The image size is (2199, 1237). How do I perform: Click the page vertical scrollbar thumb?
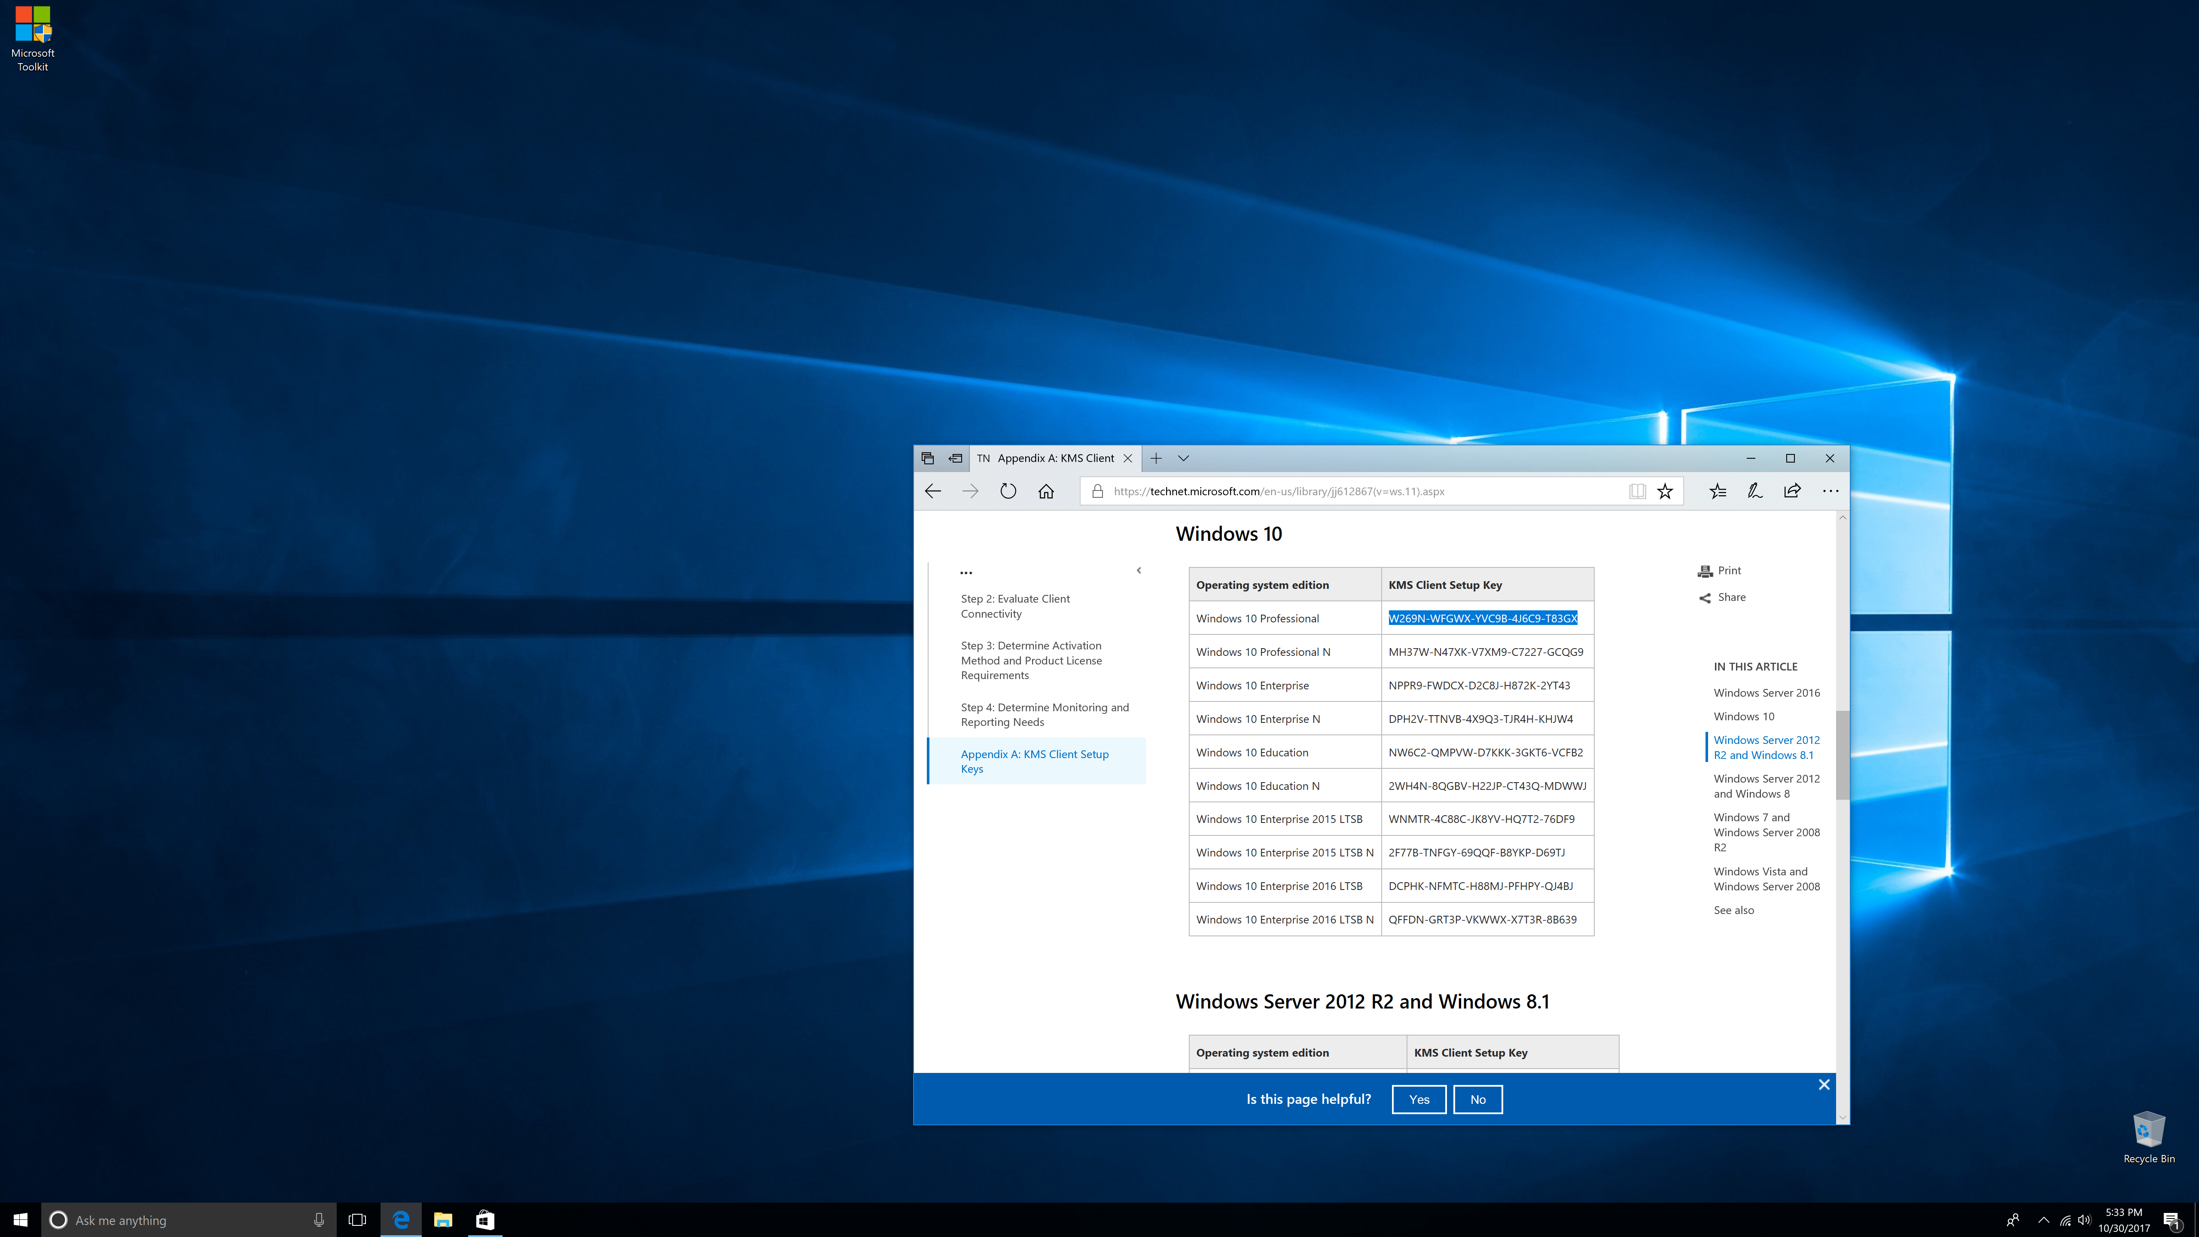click(1842, 755)
